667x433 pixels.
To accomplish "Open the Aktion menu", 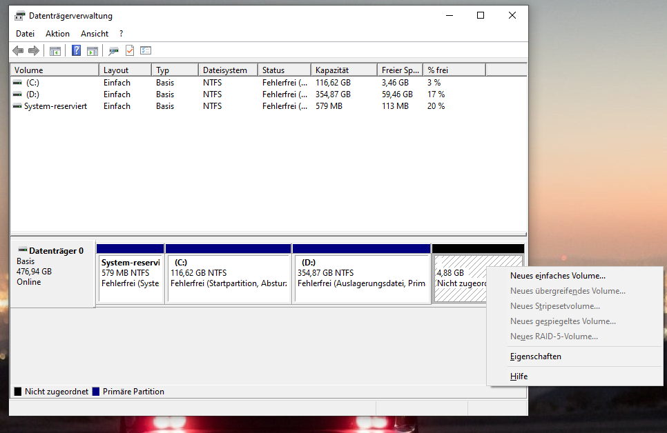I will (x=57, y=34).
